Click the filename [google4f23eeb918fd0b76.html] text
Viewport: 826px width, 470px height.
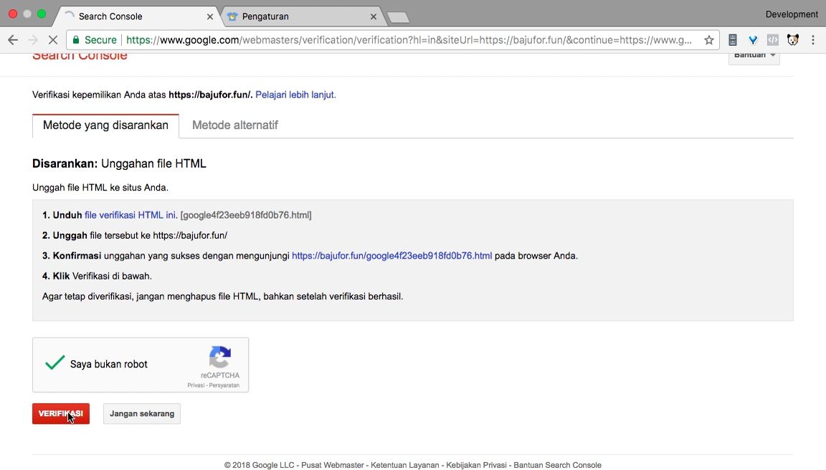(246, 215)
